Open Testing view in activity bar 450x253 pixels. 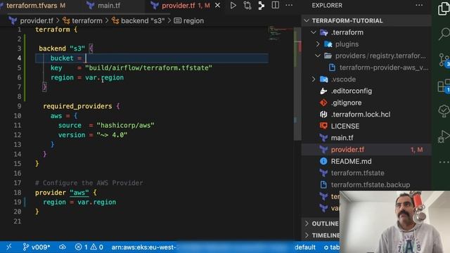coord(444,111)
